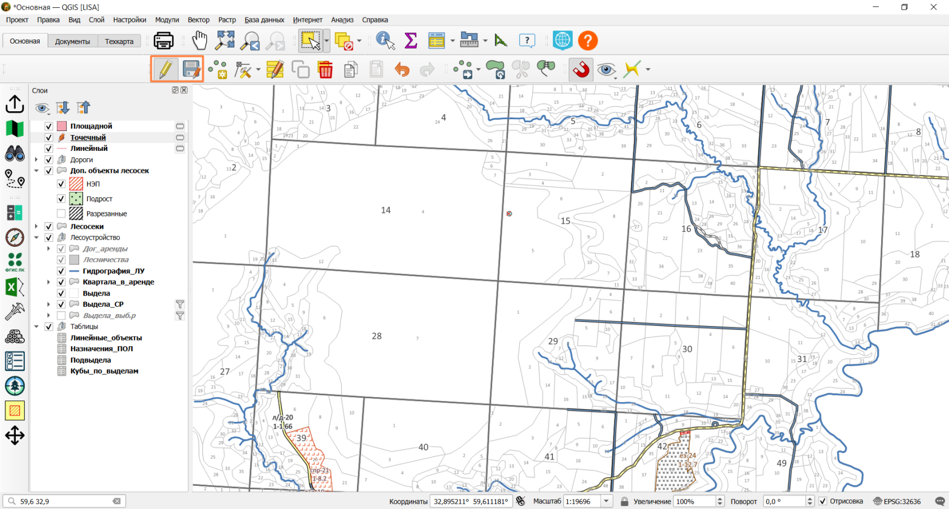Delete selected features with trash icon
The image size is (949, 509).
(x=325, y=69)
